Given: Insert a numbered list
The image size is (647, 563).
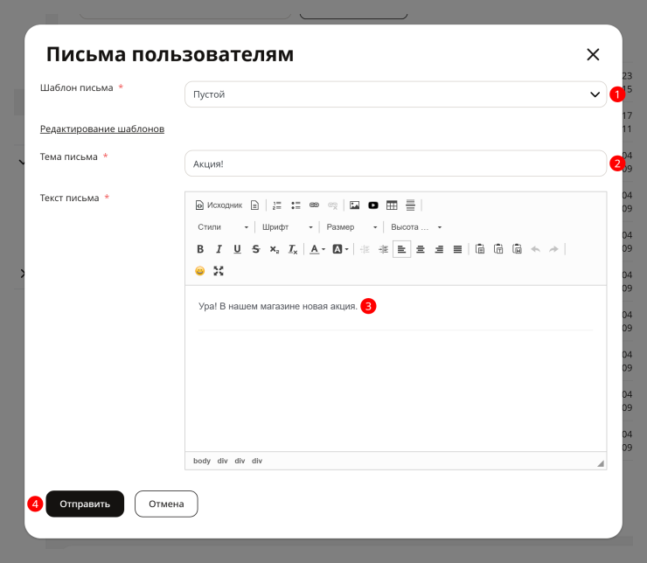Looking at the screenshot, I should [x=277, y=205].
